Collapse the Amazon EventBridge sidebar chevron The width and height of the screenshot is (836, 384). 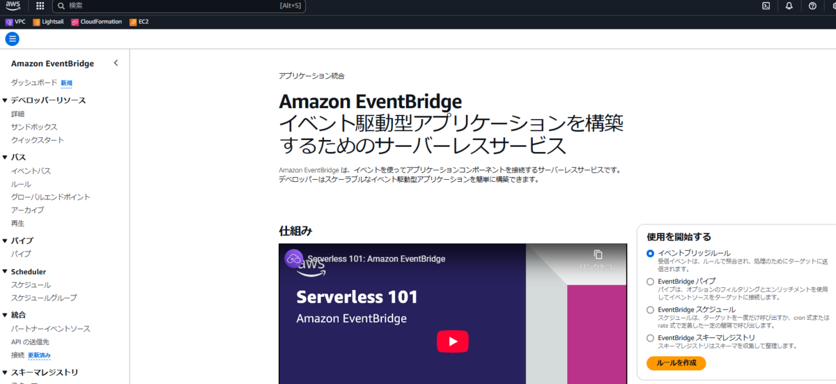click(116, 63)
